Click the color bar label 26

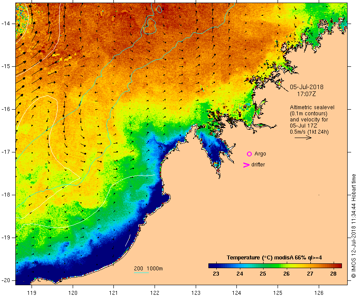[x=286, y=274]
